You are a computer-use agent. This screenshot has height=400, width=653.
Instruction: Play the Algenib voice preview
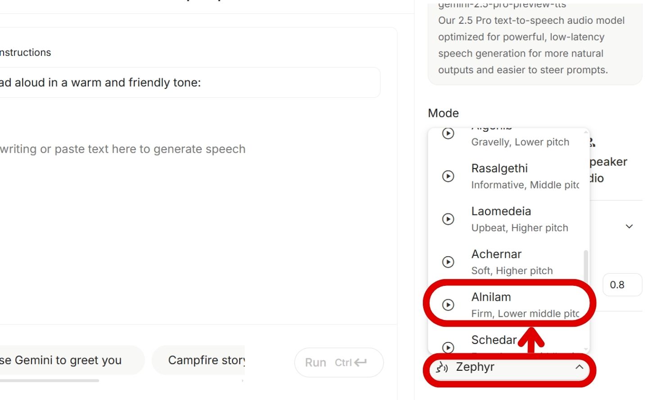pos(448,133)
